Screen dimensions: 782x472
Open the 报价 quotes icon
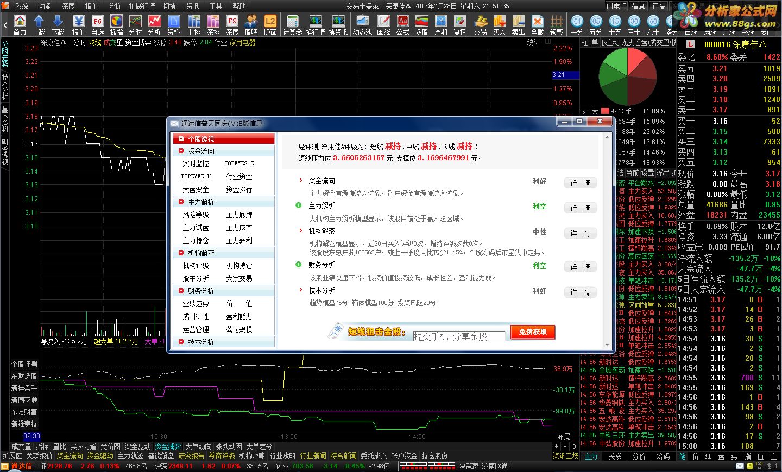pos(79,24)
